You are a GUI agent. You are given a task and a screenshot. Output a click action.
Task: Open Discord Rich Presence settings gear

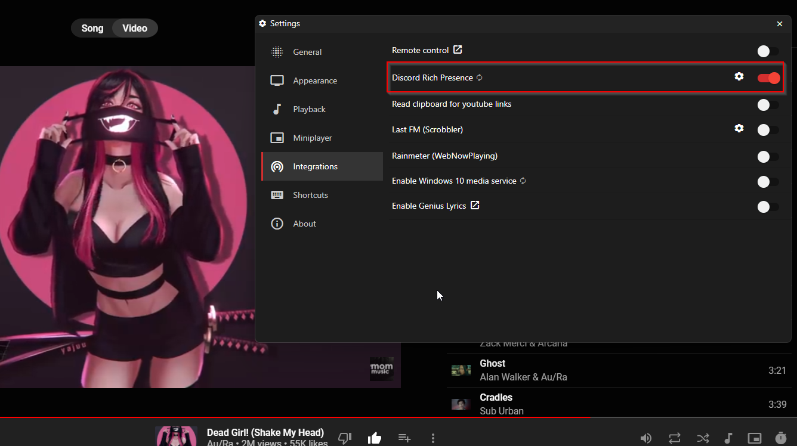(x=739, y=76)
